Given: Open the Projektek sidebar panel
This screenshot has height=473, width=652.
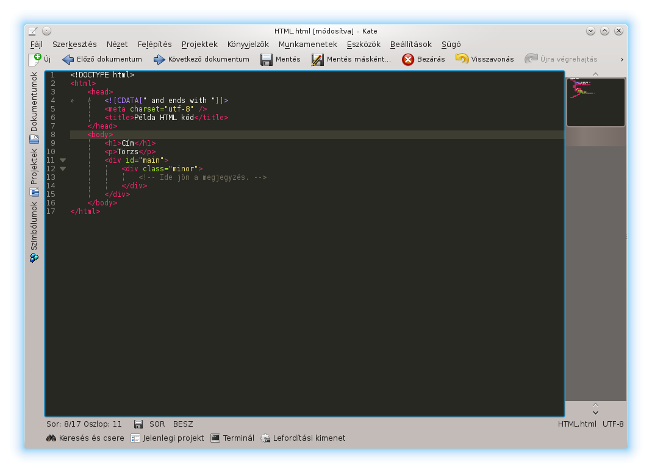Looking at the screenshot, I should coord(34,172).
